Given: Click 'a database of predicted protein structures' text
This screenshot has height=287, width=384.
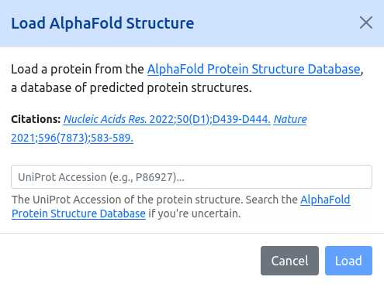Looking at the screenshot, I should [x=131, y=88].
